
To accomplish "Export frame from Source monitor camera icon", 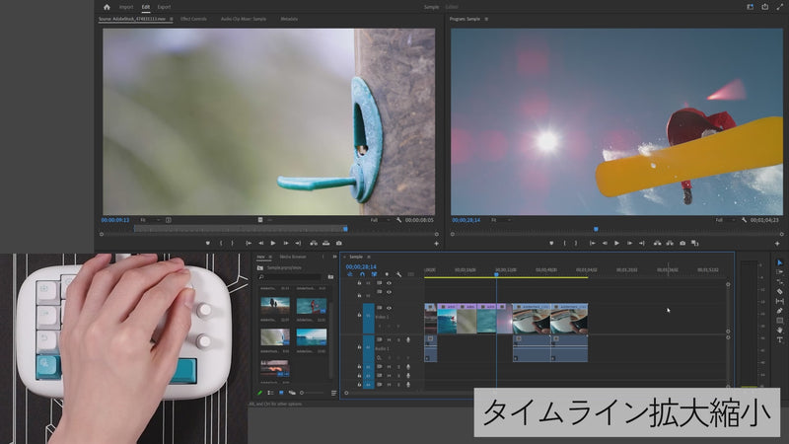I will click(338, 243).
